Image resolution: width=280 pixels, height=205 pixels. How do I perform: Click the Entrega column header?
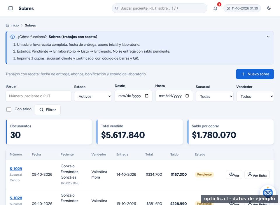122,154
